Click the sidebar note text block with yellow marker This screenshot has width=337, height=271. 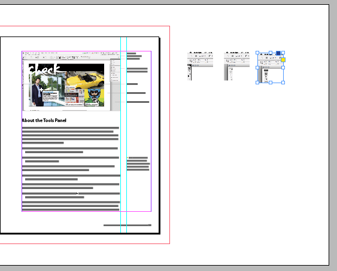coord(138,164)
